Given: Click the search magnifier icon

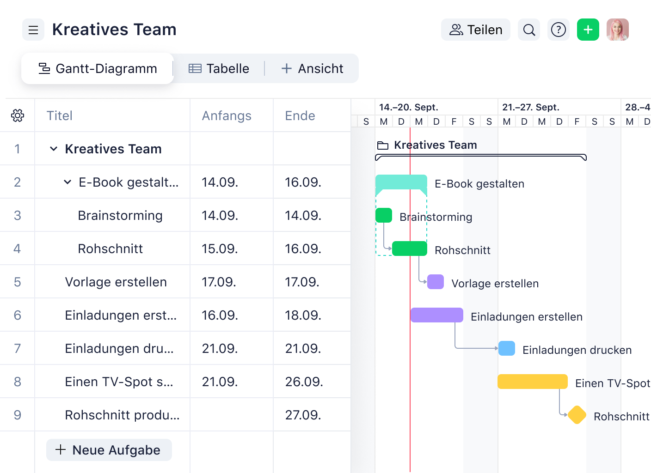Looking at the screenshot, I should pyautogui.click(x=528, y=30).
